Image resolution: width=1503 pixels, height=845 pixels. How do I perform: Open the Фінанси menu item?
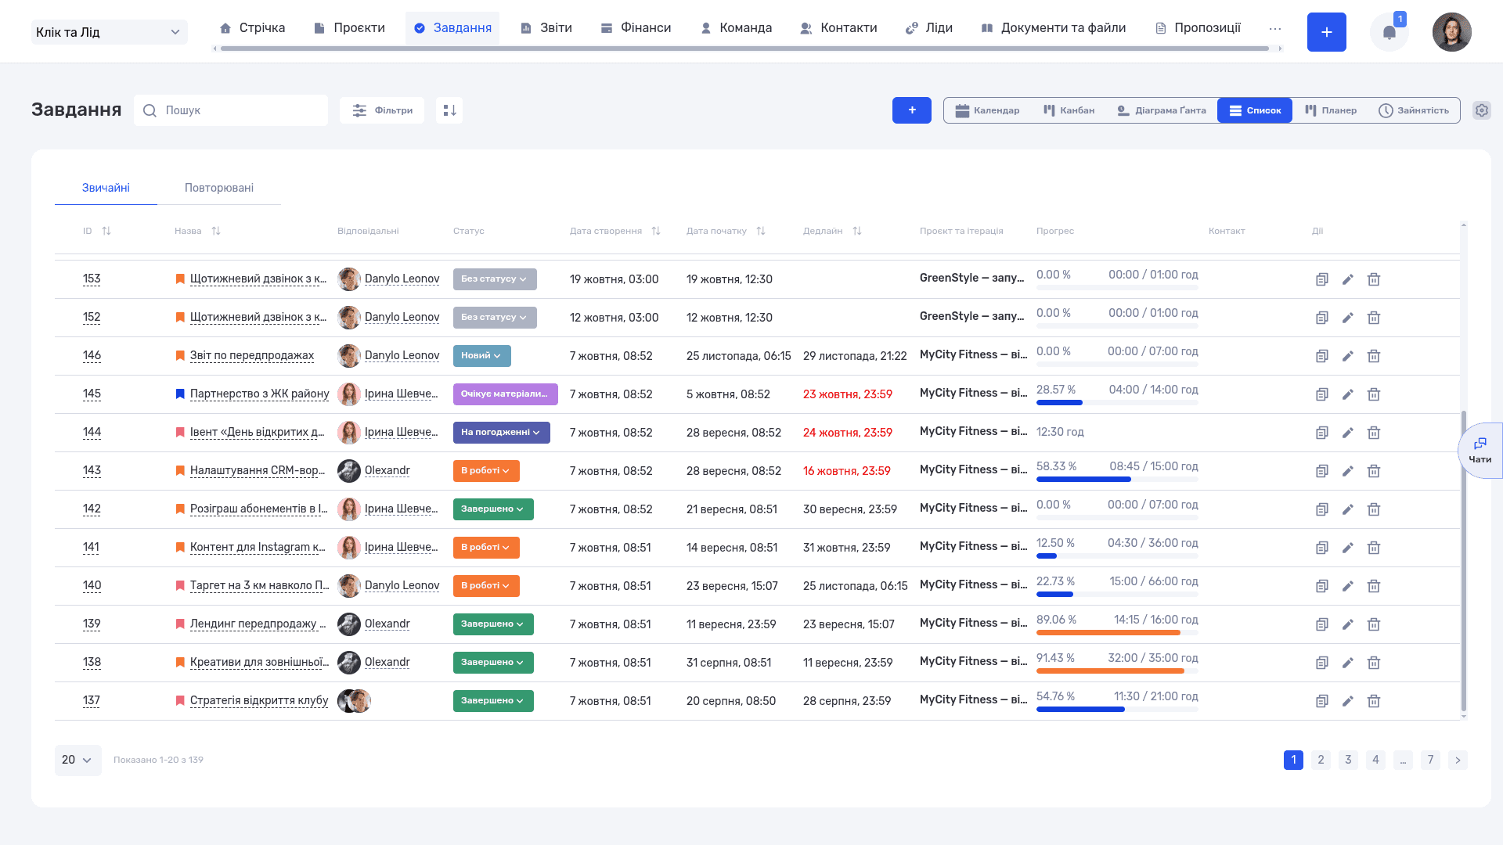[x=636, y=28]
